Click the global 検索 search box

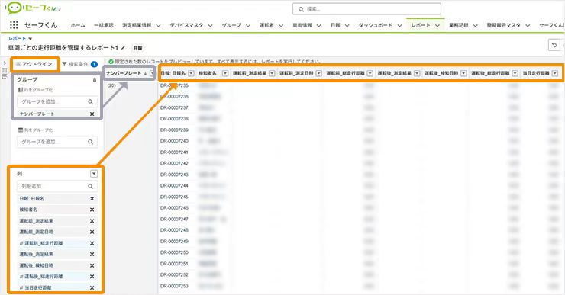click(x=366, y=9)
